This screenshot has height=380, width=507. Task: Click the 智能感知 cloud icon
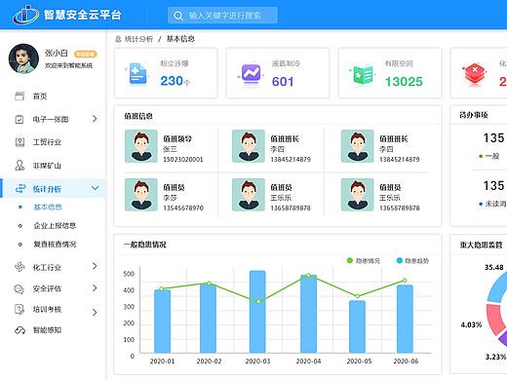[19, 330]
